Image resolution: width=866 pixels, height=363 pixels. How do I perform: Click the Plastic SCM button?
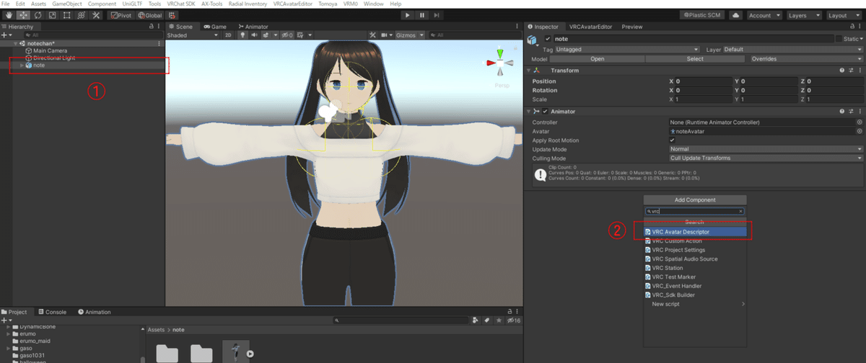coord(703,15)
